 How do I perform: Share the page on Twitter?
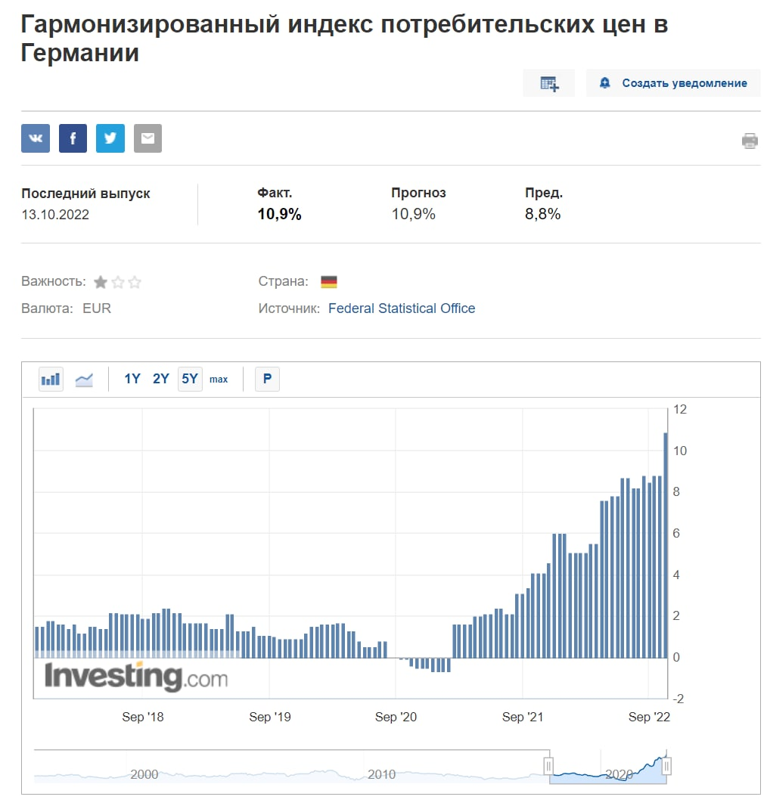(x=110, y=138)
